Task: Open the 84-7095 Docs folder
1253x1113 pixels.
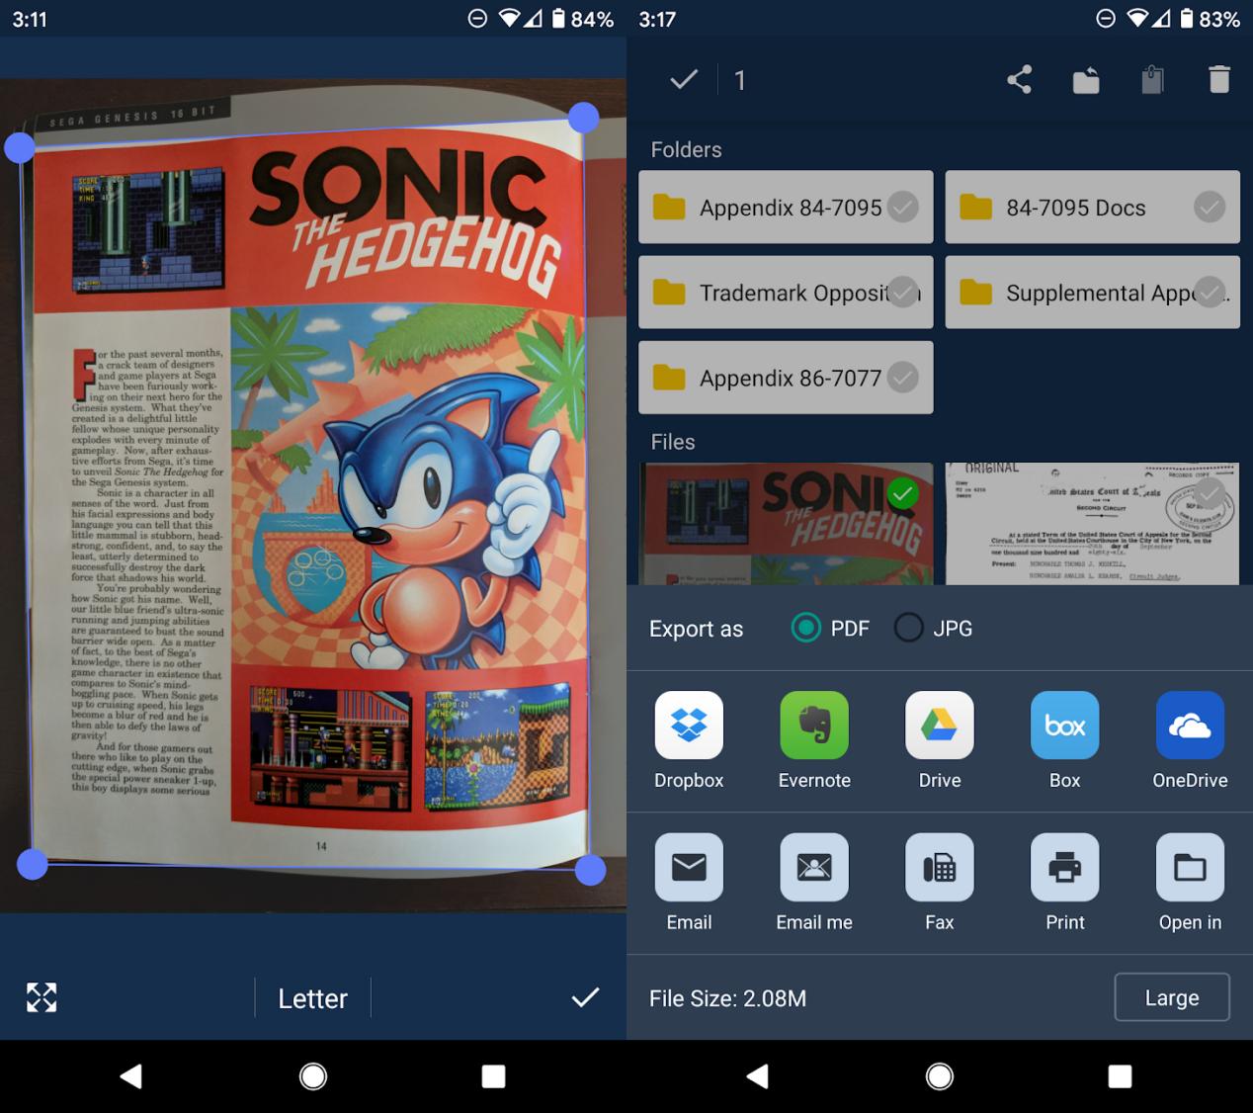Action: click(x=1092, y=207)
